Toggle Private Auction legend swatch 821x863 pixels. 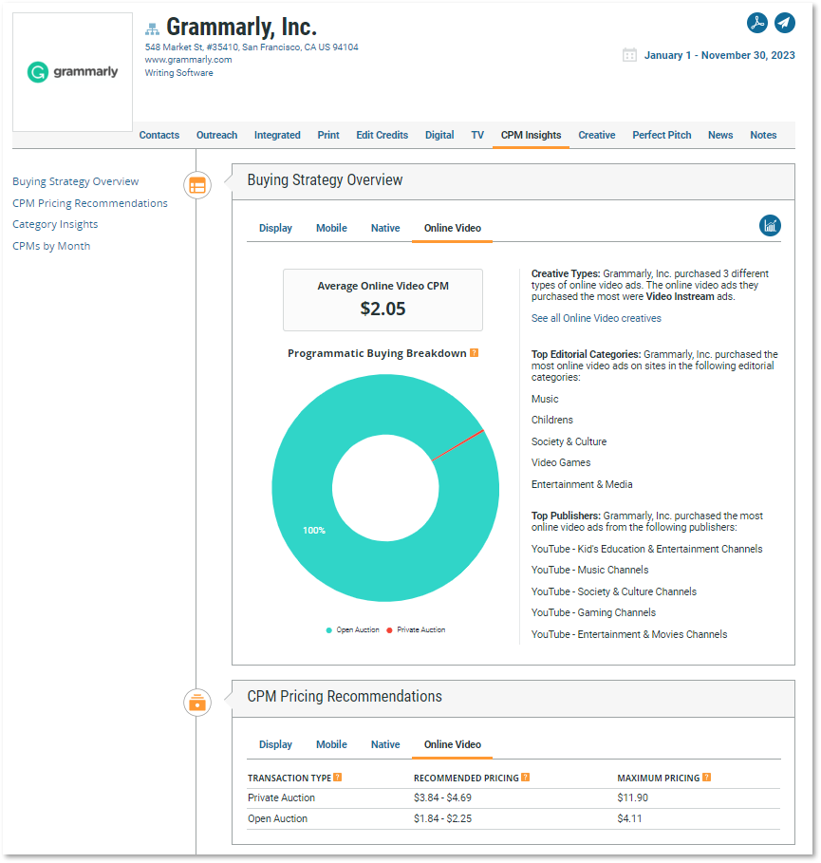click(389, 630)
